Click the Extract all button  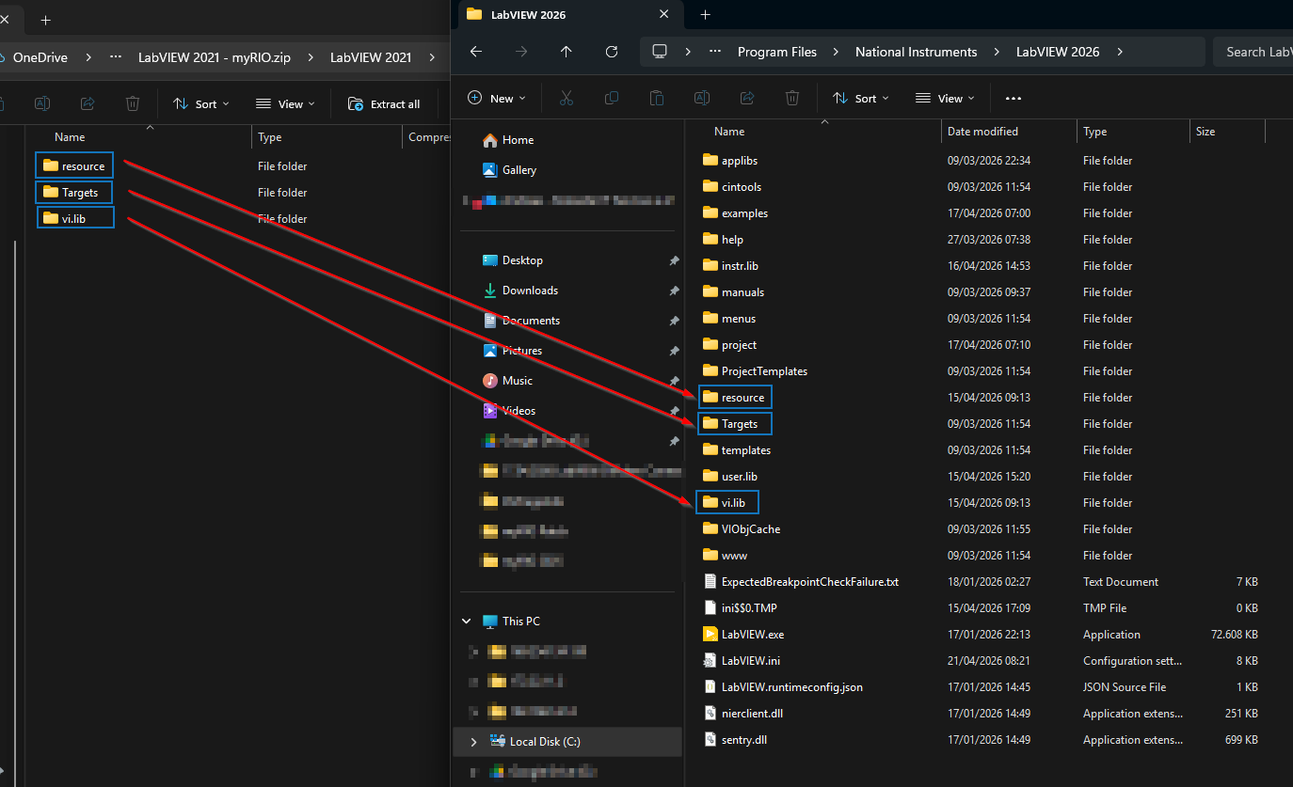pos(384,104)
